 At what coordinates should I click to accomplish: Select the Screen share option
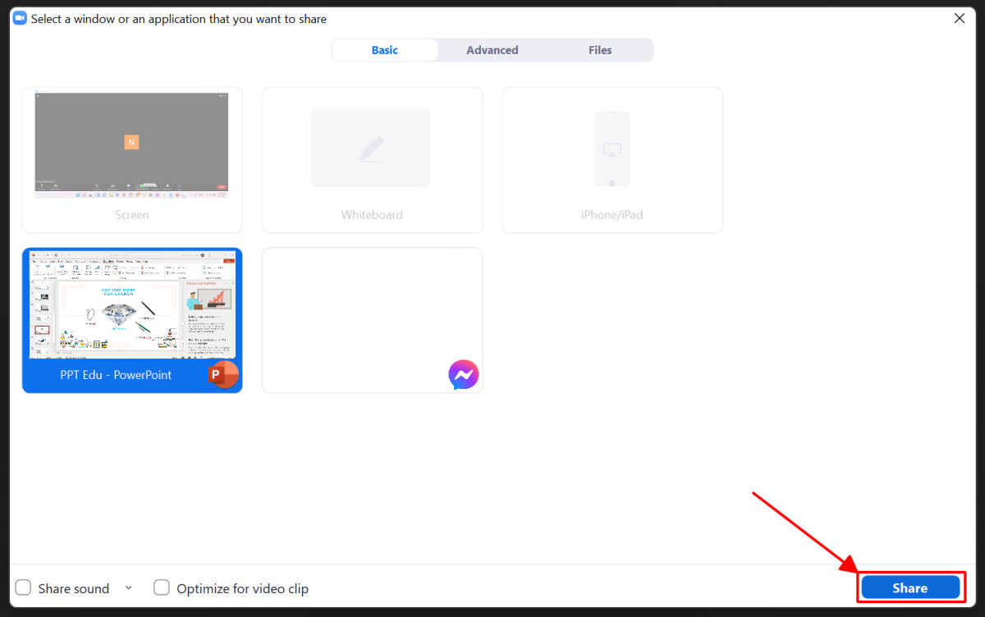(132, 160)
